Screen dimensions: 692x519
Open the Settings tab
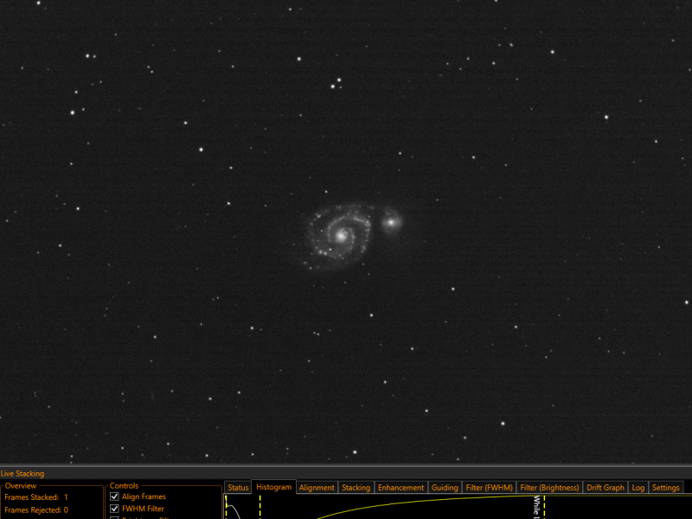665,488
